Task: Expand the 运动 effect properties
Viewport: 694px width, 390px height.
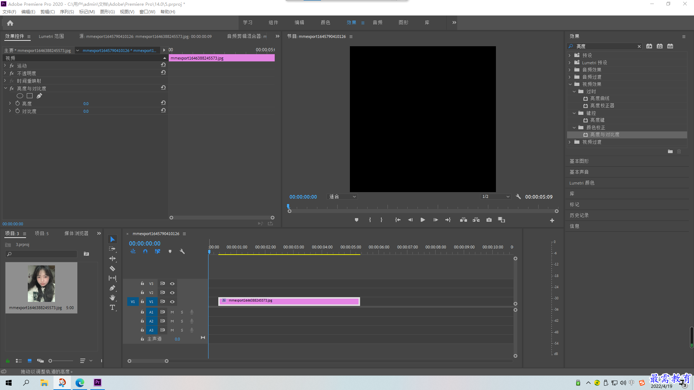Action: pyautogui.click(x=5, y=65)
